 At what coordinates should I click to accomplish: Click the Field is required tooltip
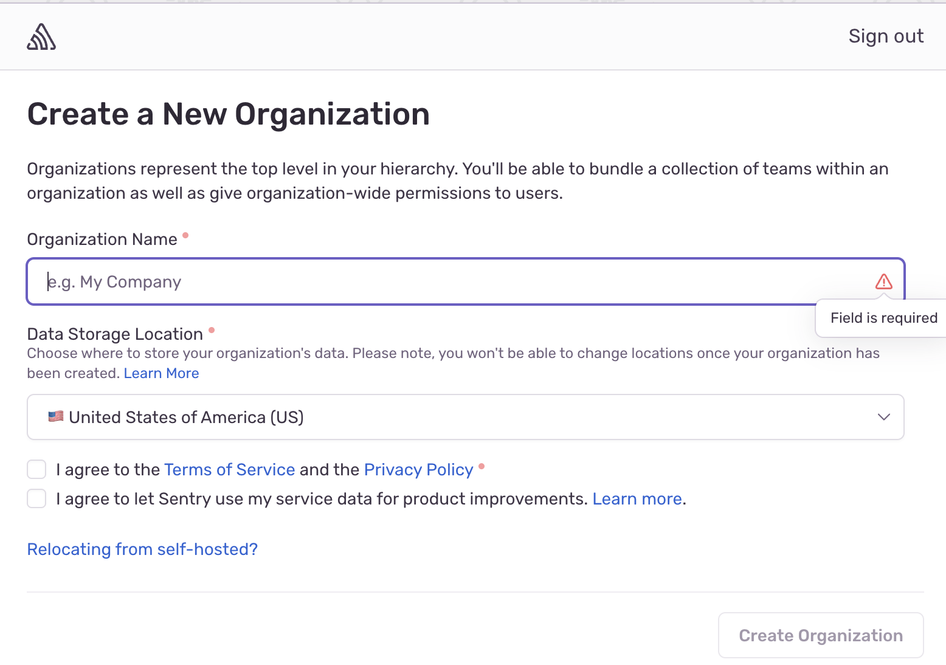point(883,318)
